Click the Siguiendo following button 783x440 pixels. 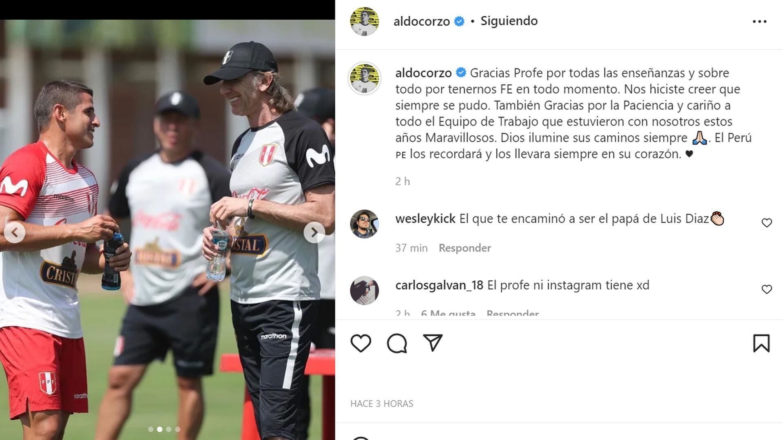click(509, 21)
